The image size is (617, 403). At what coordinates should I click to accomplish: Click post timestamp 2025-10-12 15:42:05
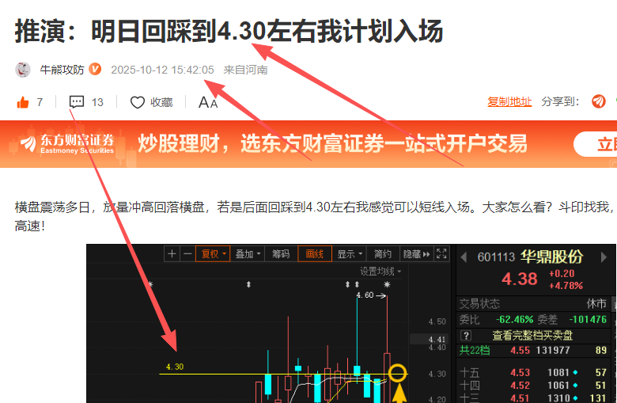pos(162,70)
